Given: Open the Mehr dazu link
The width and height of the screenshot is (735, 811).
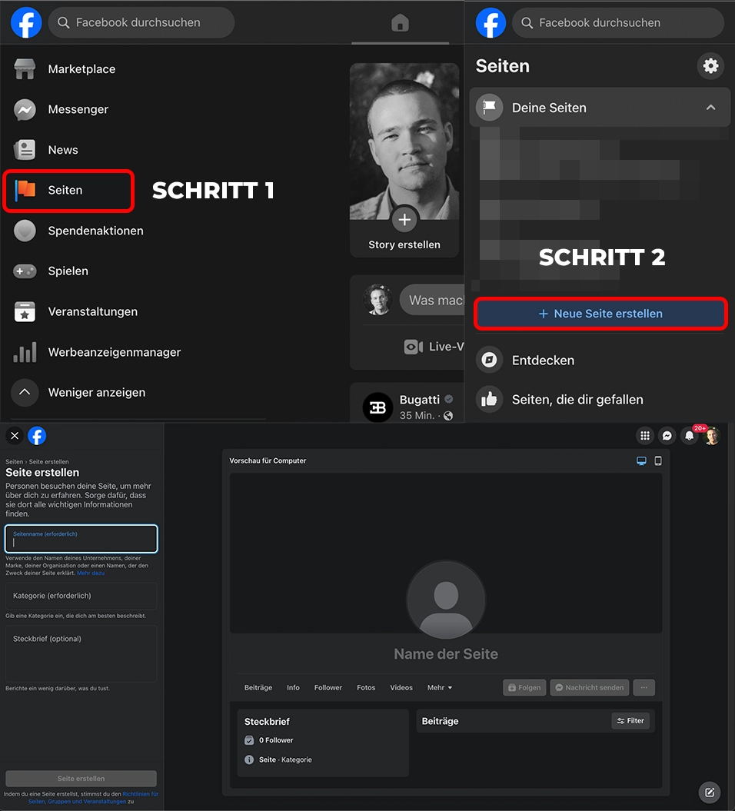Looking at the screenshot, I should click(x=91, y=573).
